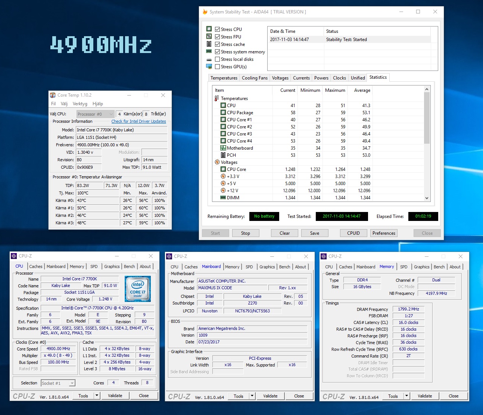Click the MAXIMUS IX CODE model field
Image resolution: width=483 pixels, height=415 pixels.
(x=232, y=288)
